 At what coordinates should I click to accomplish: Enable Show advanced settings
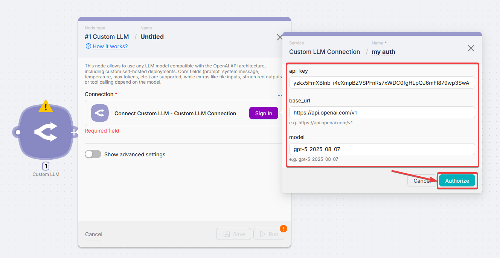(x=93, y=154)
